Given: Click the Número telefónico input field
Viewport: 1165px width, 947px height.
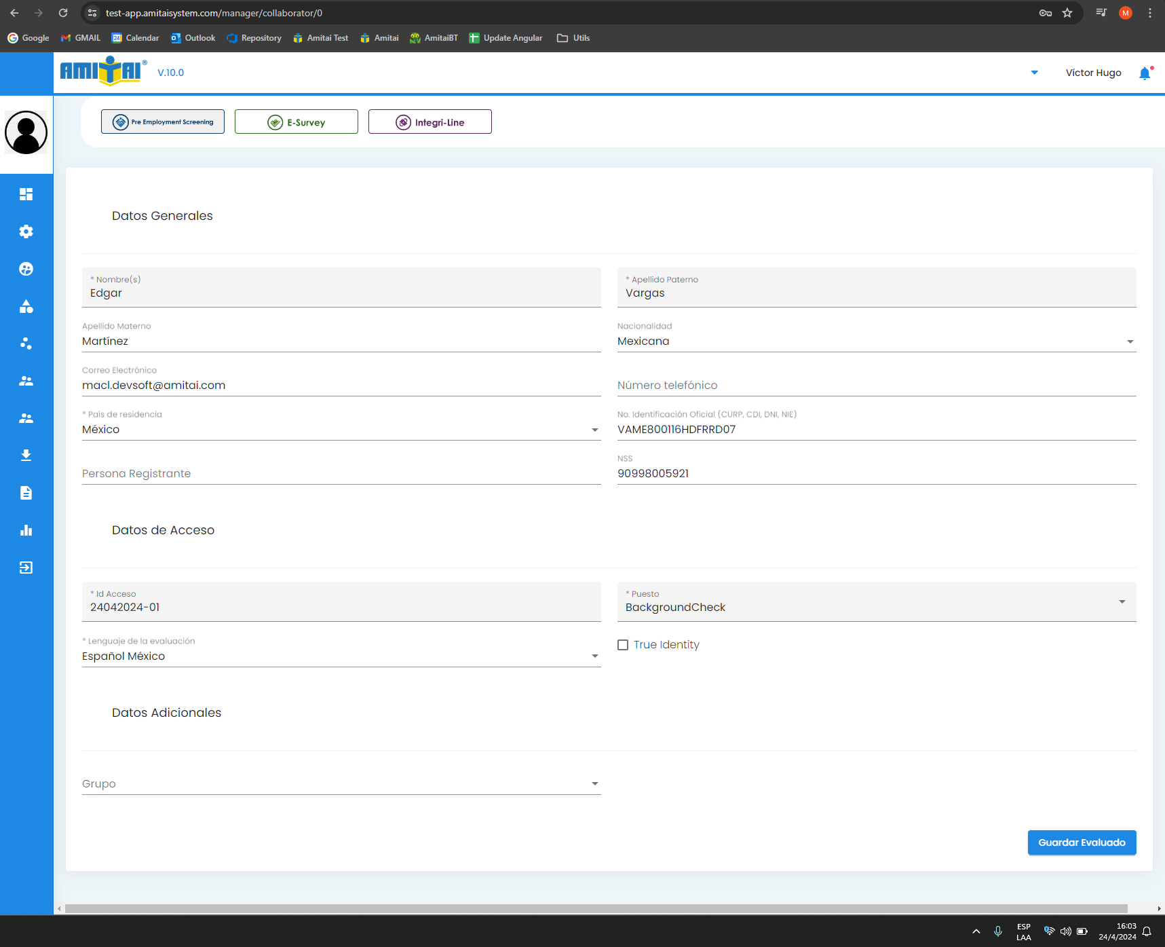Looking at the screenshot, I should [876, 386].
